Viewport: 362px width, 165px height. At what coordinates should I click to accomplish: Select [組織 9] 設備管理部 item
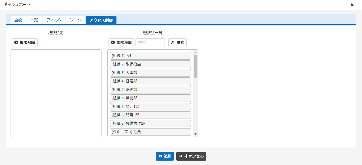150,123
